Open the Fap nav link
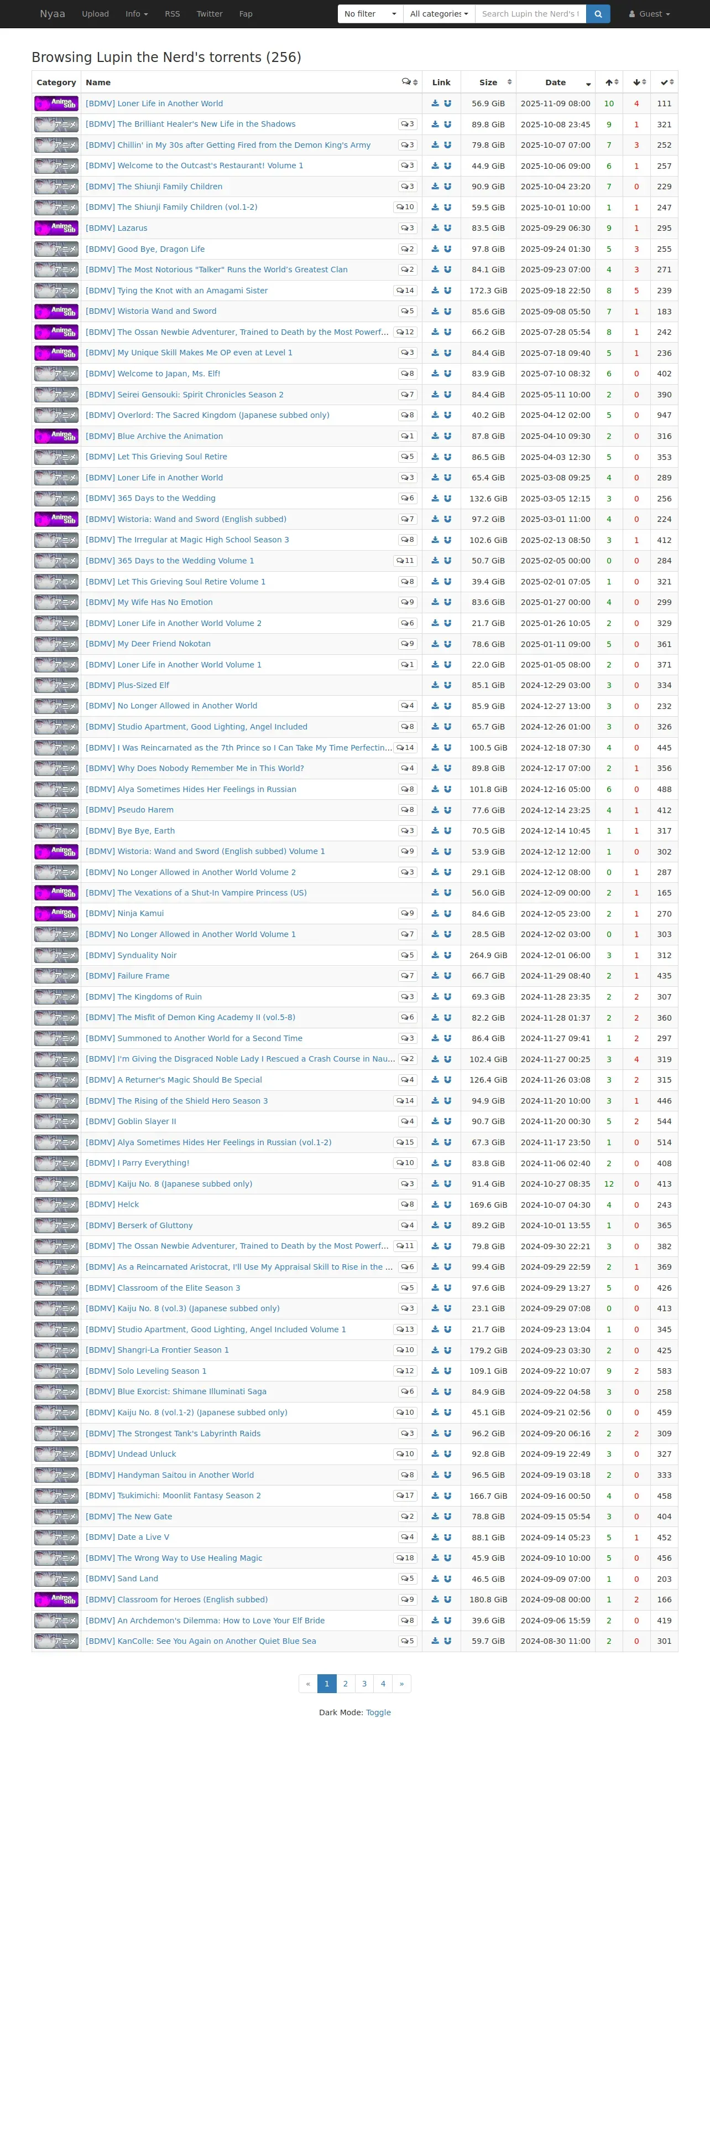Viewport: 710px width, 2132px height. coord(246,14)
